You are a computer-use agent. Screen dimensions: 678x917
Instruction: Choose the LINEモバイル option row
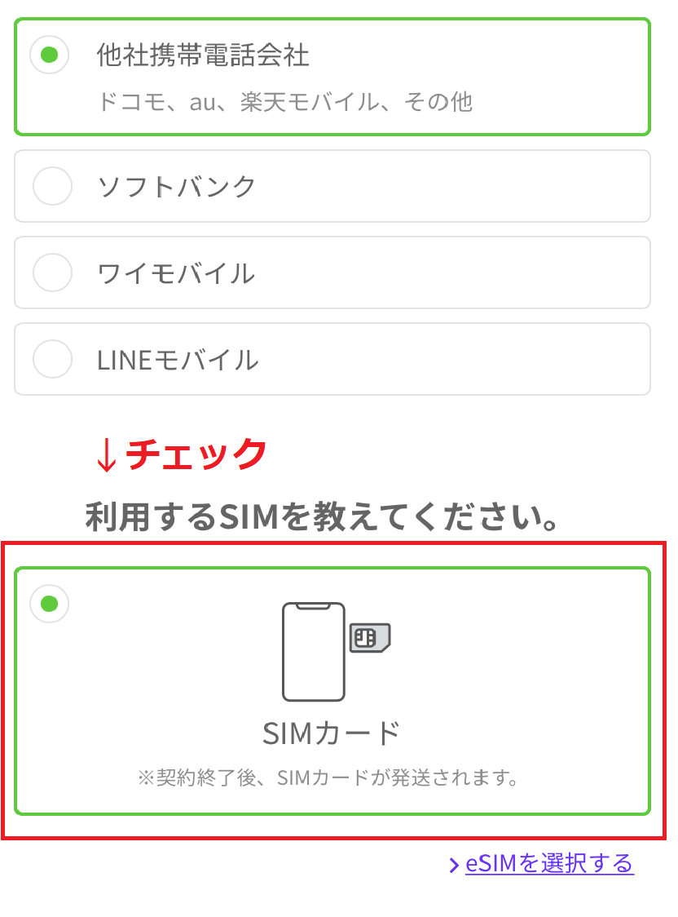(334, 359)
